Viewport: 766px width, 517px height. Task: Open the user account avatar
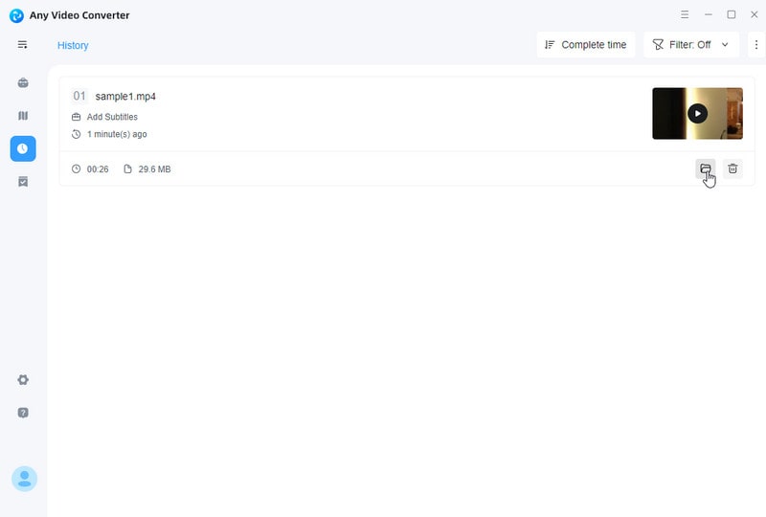25,479
